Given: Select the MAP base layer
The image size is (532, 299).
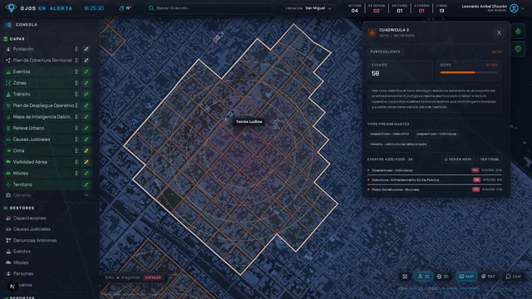Looking at the screenshot, I should [466, 277].
